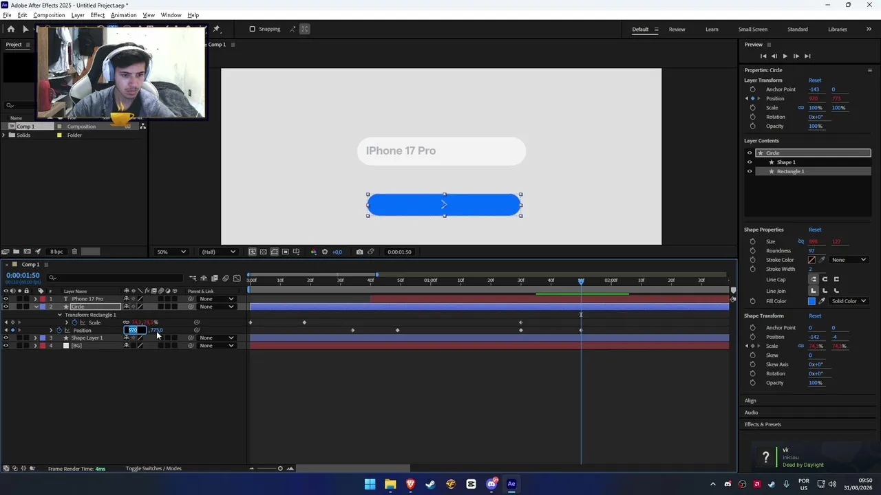Select the bevel Line Join icon

tap(836, 291)
